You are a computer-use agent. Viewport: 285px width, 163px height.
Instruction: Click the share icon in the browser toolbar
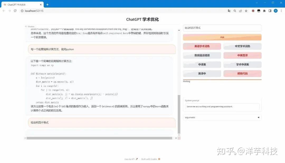240,11
